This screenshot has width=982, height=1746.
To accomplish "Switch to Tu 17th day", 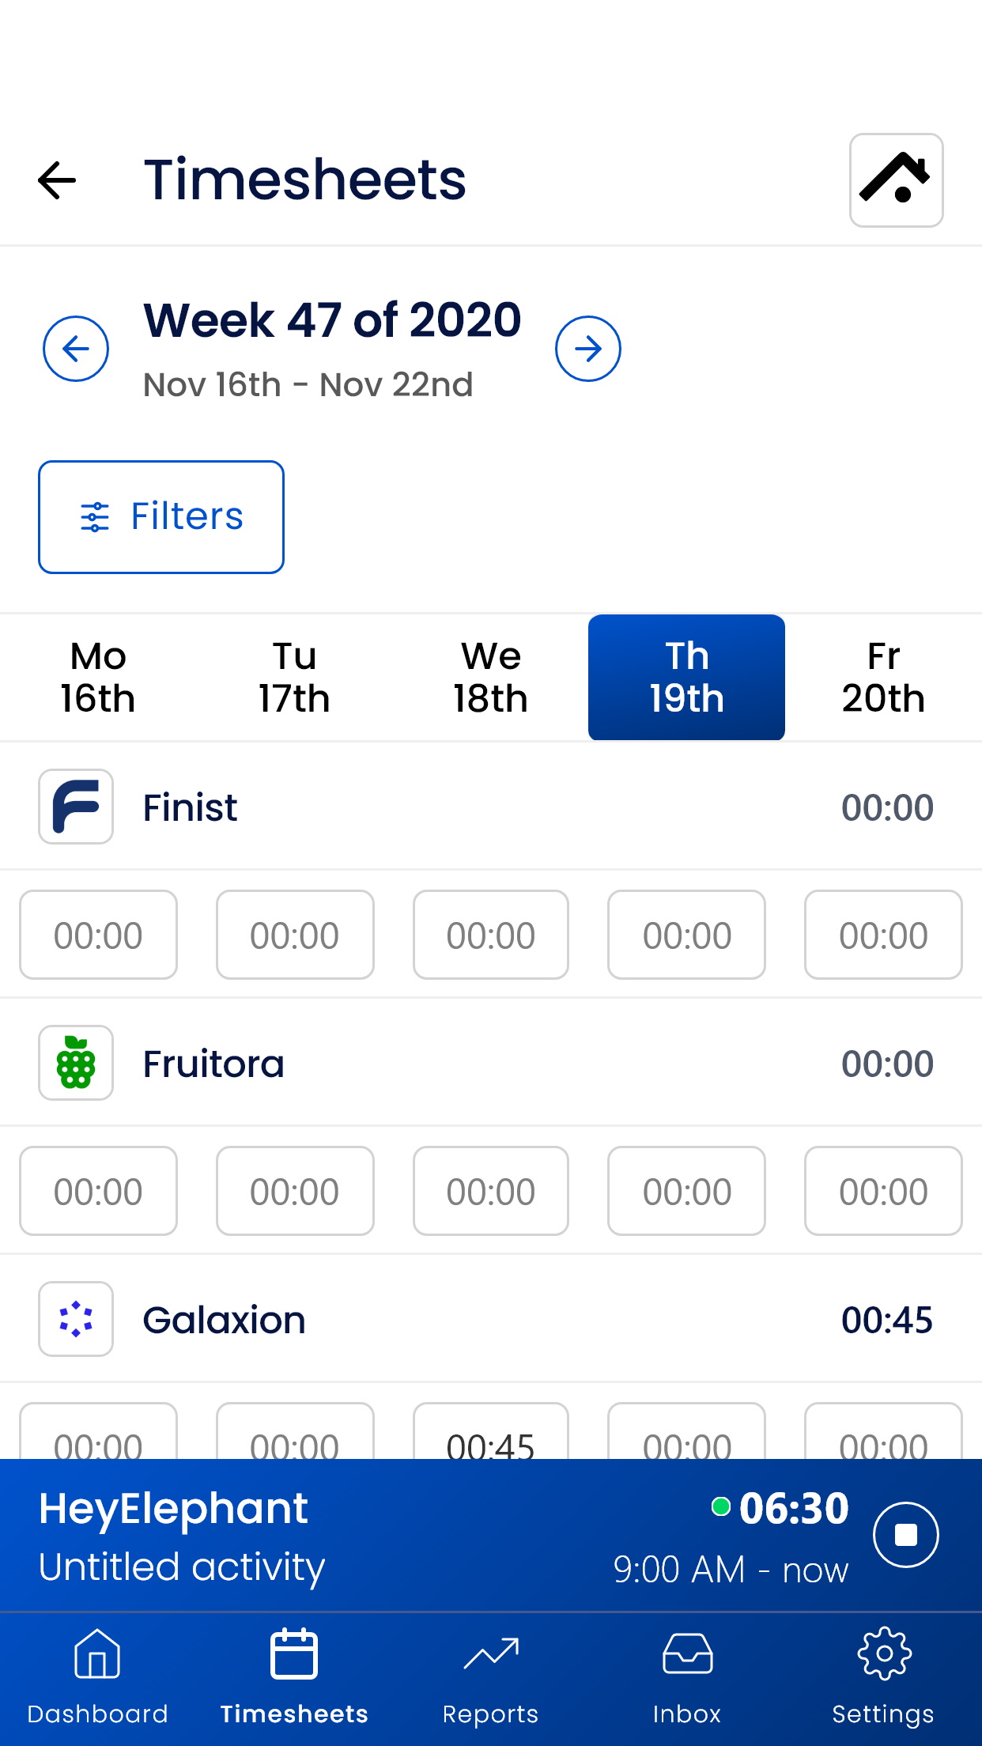I will coord(294,678).
